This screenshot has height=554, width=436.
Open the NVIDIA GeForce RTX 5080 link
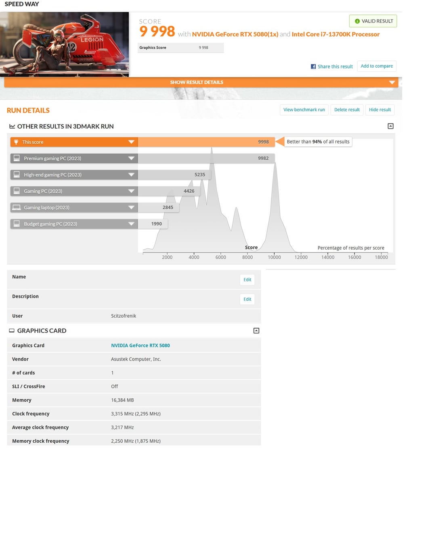(x=140, y=346)
